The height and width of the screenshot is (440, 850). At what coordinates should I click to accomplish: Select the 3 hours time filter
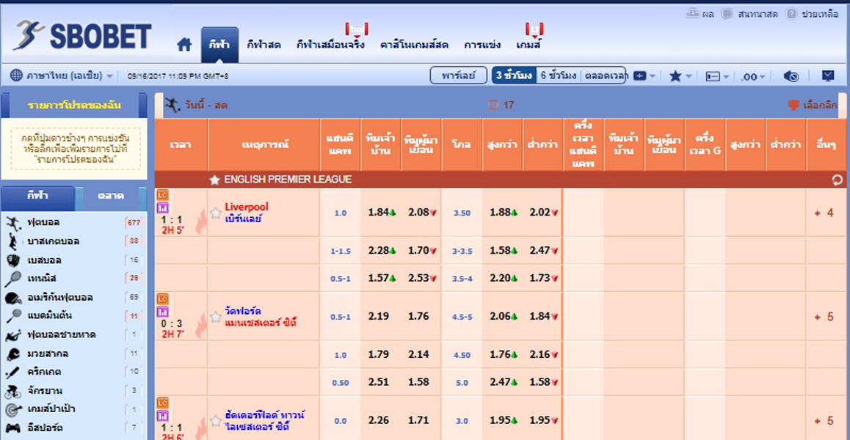coord(515,76)
